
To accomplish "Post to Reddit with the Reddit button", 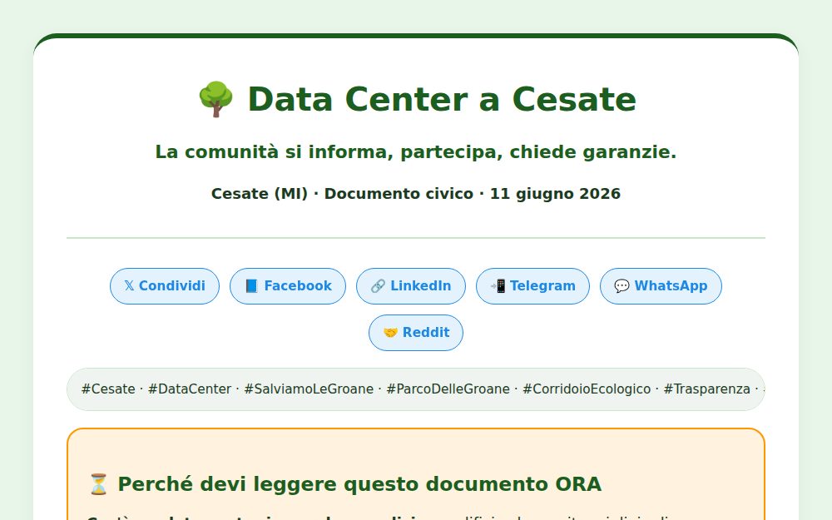I will point(416,333).
